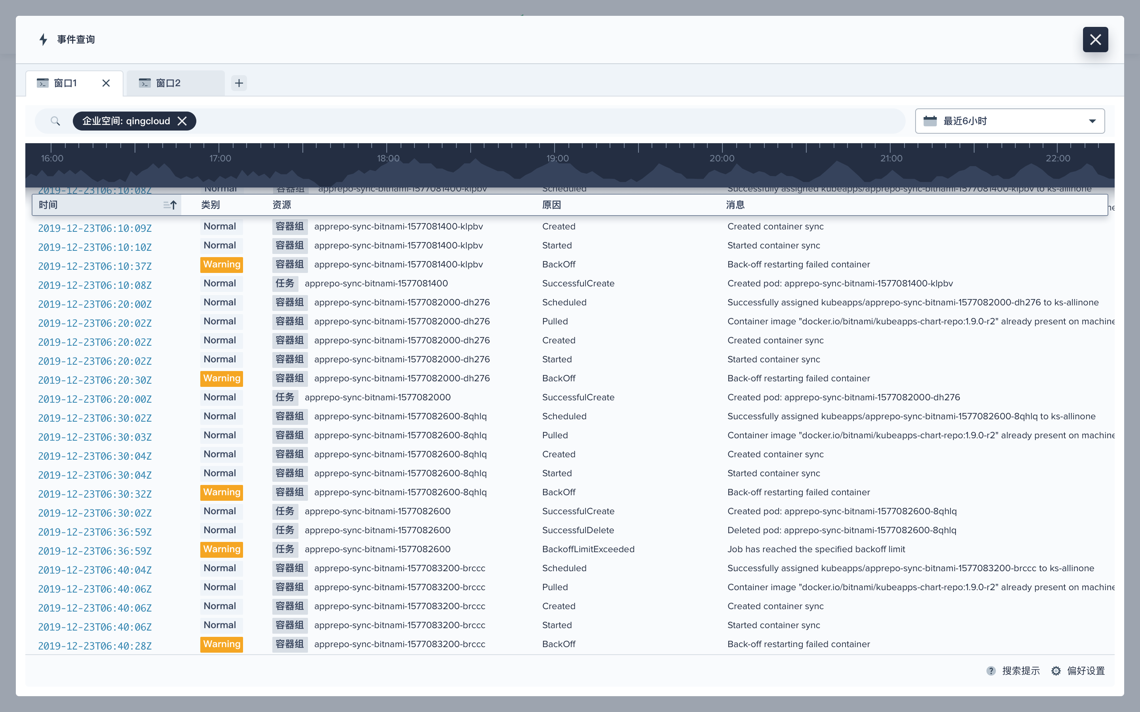Close the 事件查询 dialog with X button
Screen dimensions: 1140x712
click(x=1095, y=40)
